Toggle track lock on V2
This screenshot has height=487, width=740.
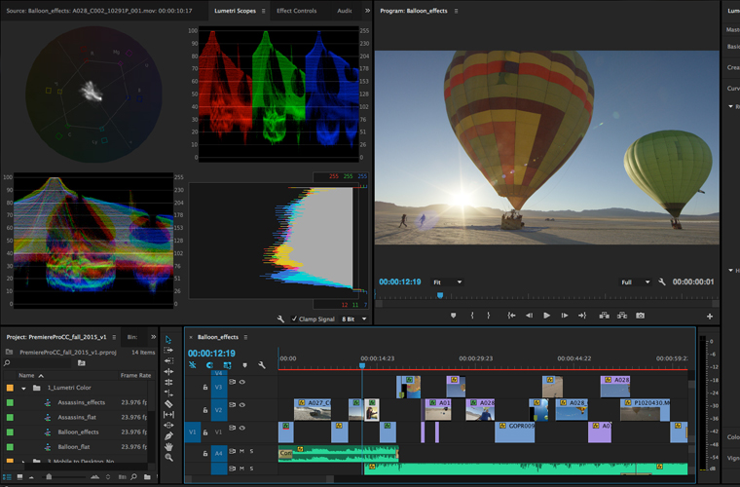(205, 410)
